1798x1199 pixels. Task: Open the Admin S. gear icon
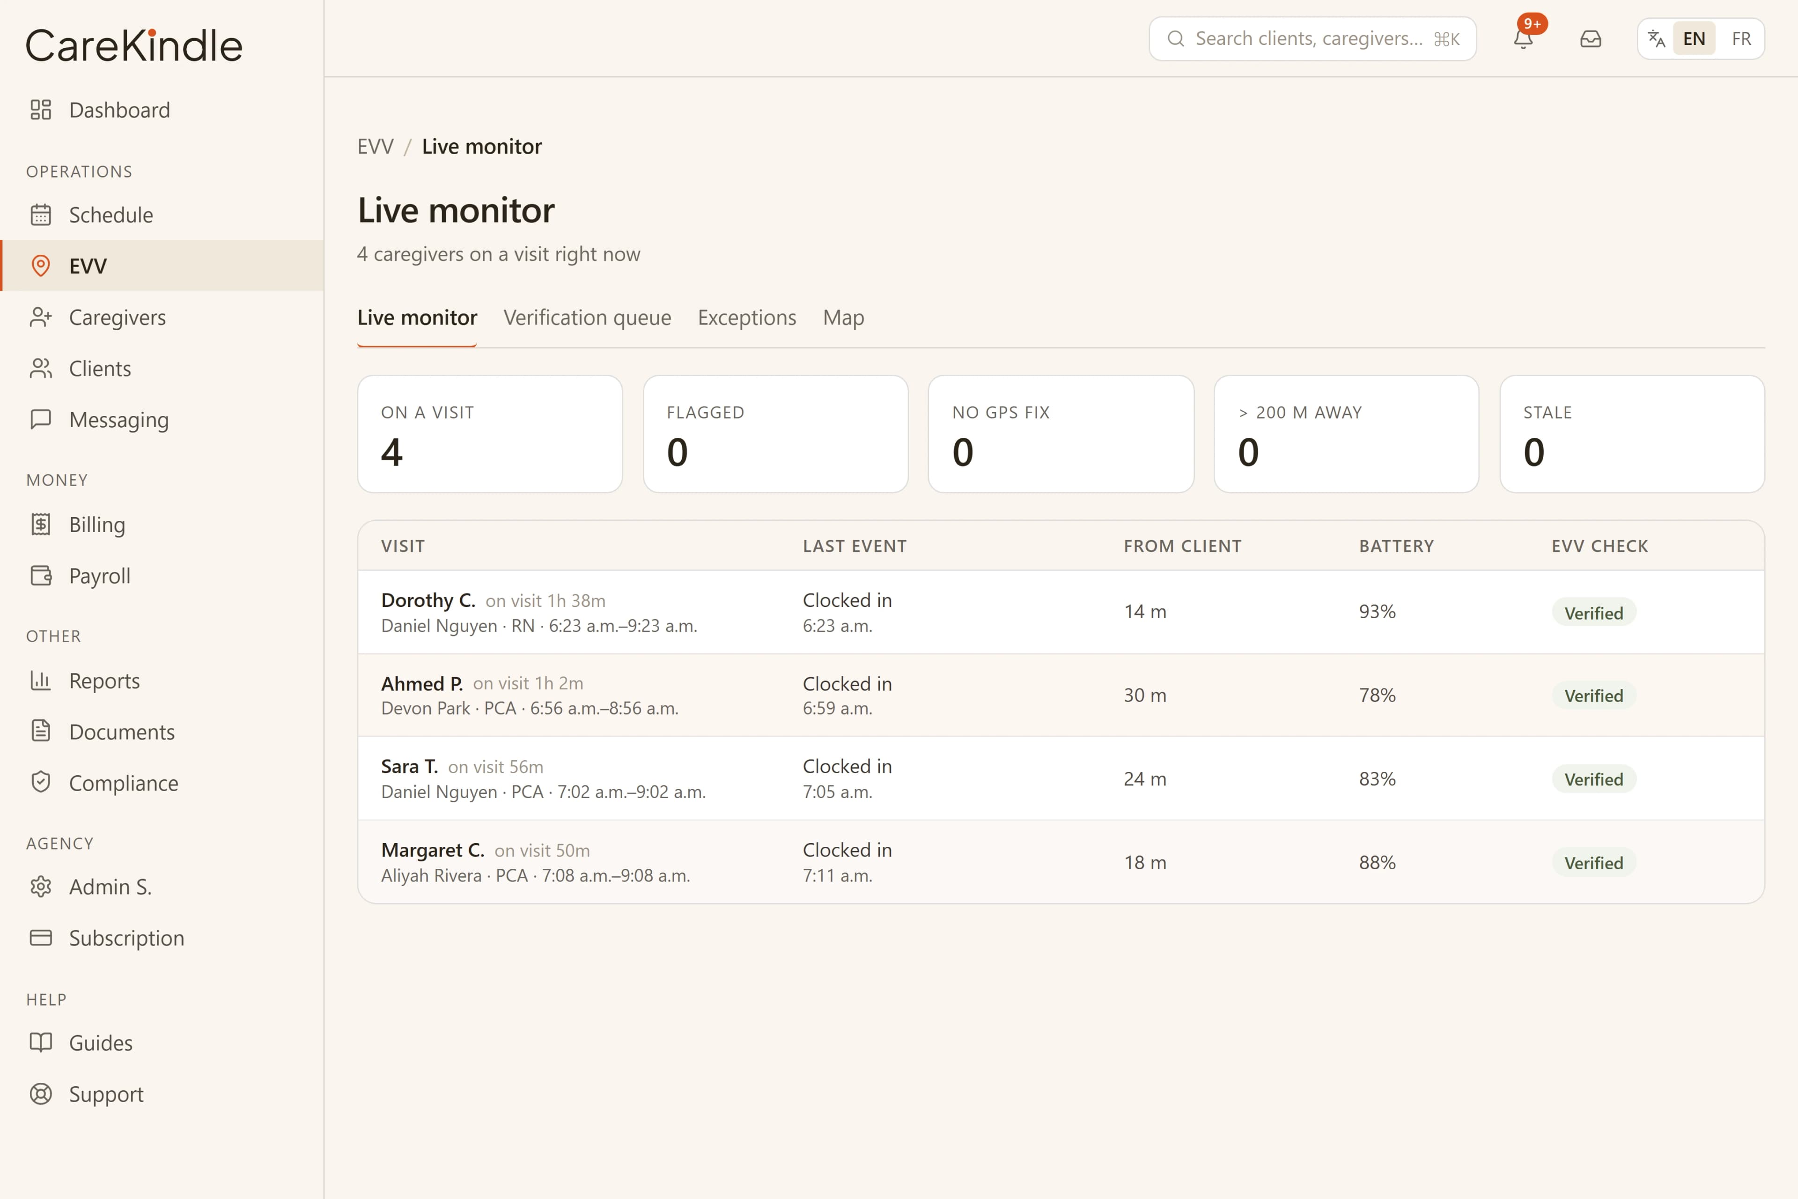(41, 887)
